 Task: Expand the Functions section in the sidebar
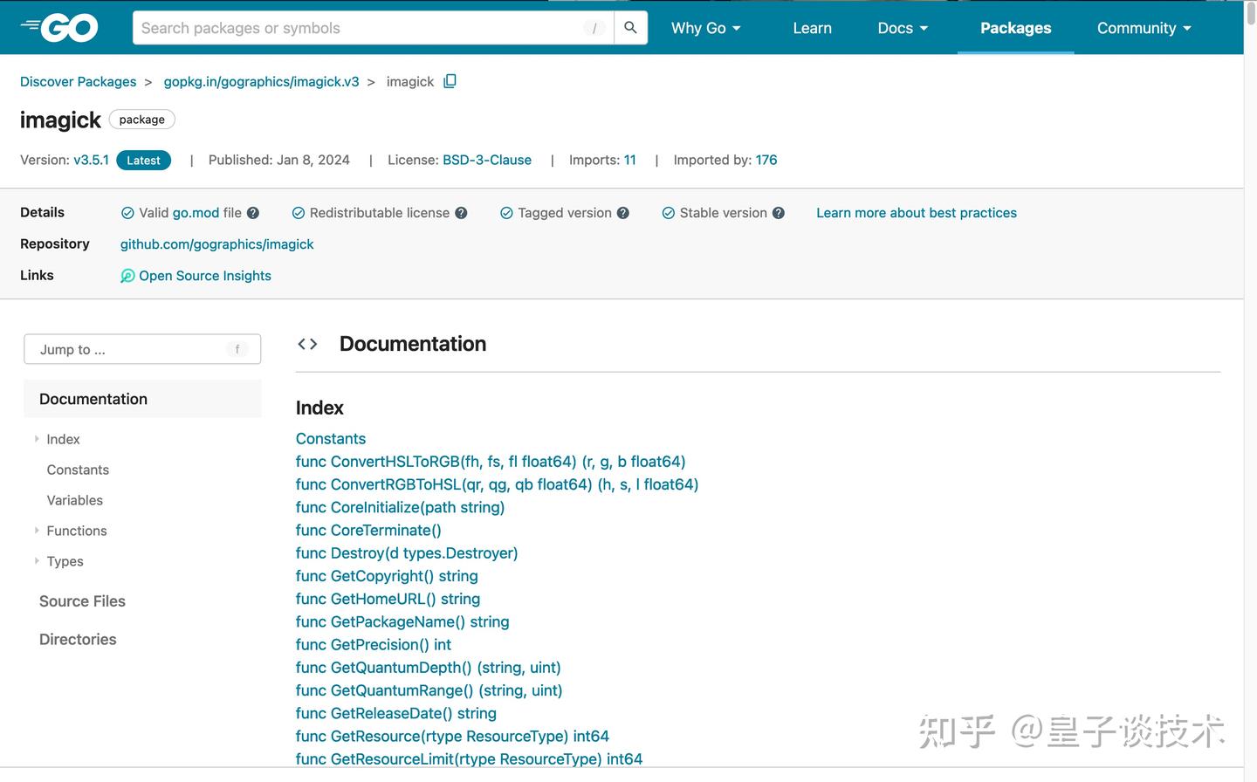37,530
